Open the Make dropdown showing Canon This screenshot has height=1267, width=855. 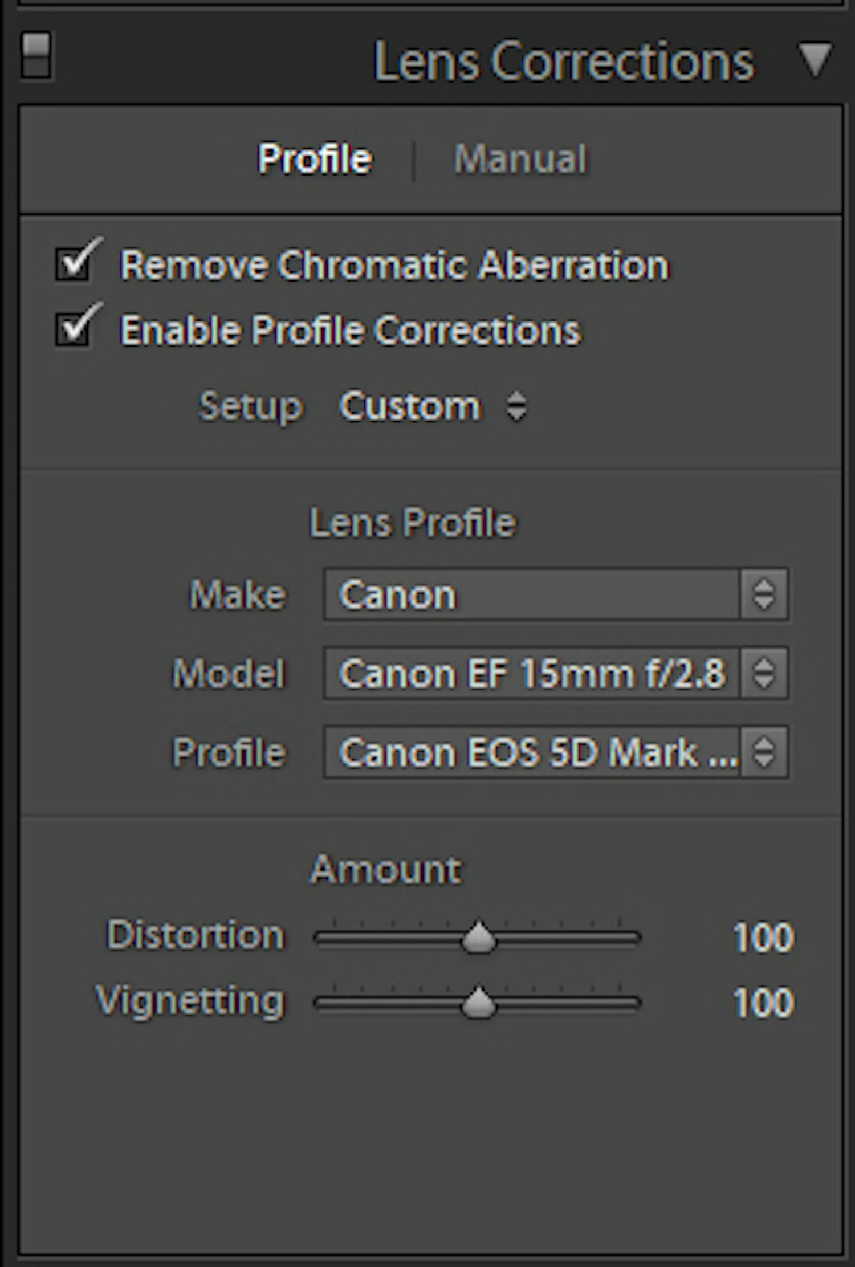coord(556,594)
